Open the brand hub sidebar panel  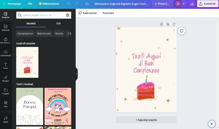6,40
